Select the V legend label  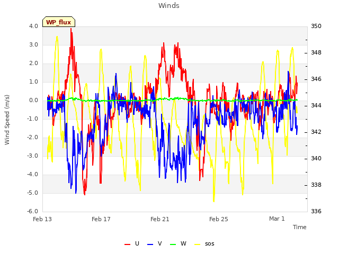(x=160, y=243)
